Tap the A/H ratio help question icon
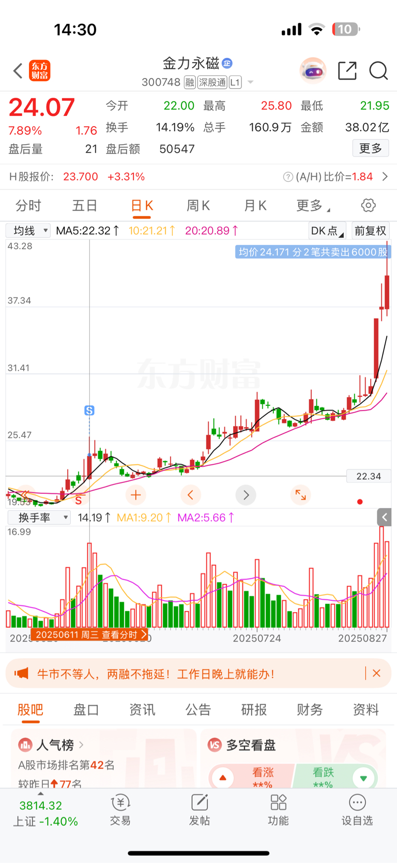Viewport: 397px width, 863px height. (288, 177)
